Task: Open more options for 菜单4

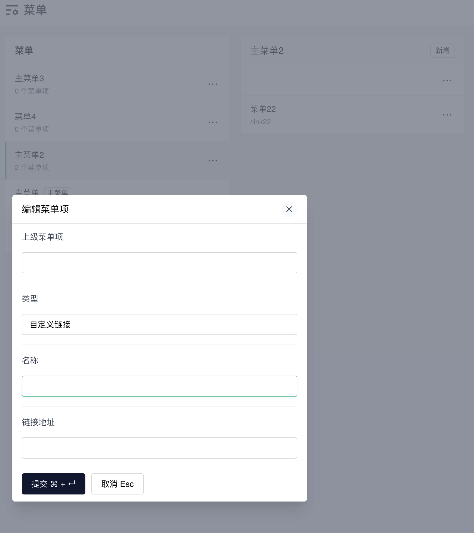Action: point(213,122)
